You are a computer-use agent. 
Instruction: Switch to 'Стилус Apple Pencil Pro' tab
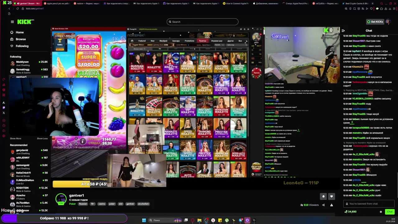295,3
